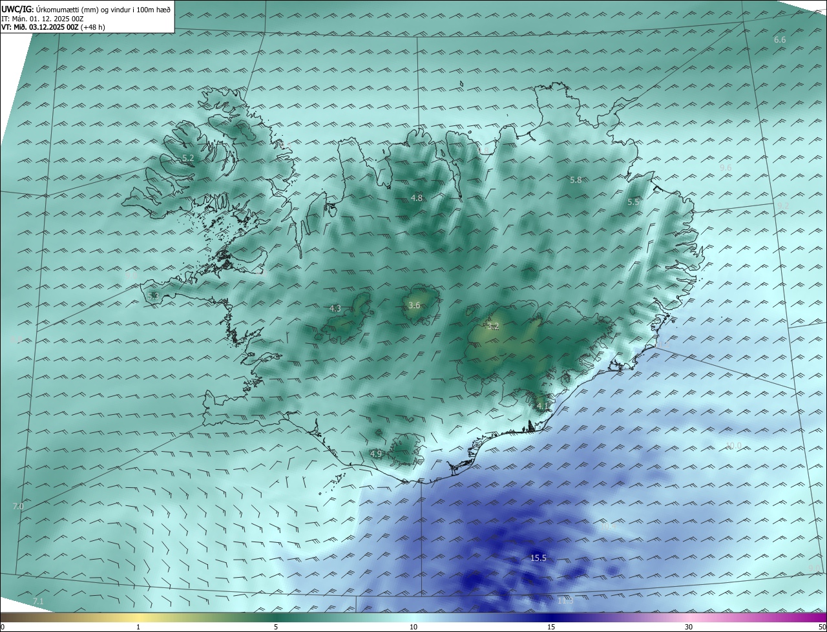Click the 5.8 value label
The height and width of the screenshot is (632, 827).
[x=576, y=180]
